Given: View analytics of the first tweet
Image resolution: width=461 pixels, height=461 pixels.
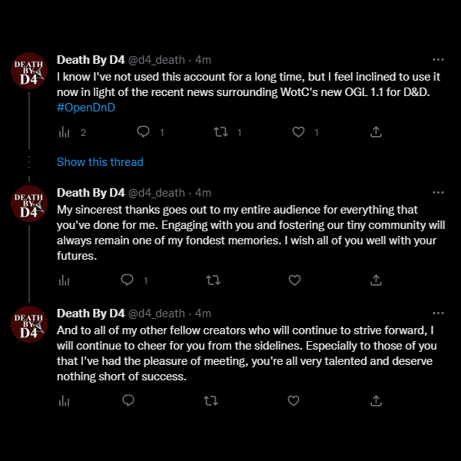Looking at the screenshot, I should (x=64, y=132).
